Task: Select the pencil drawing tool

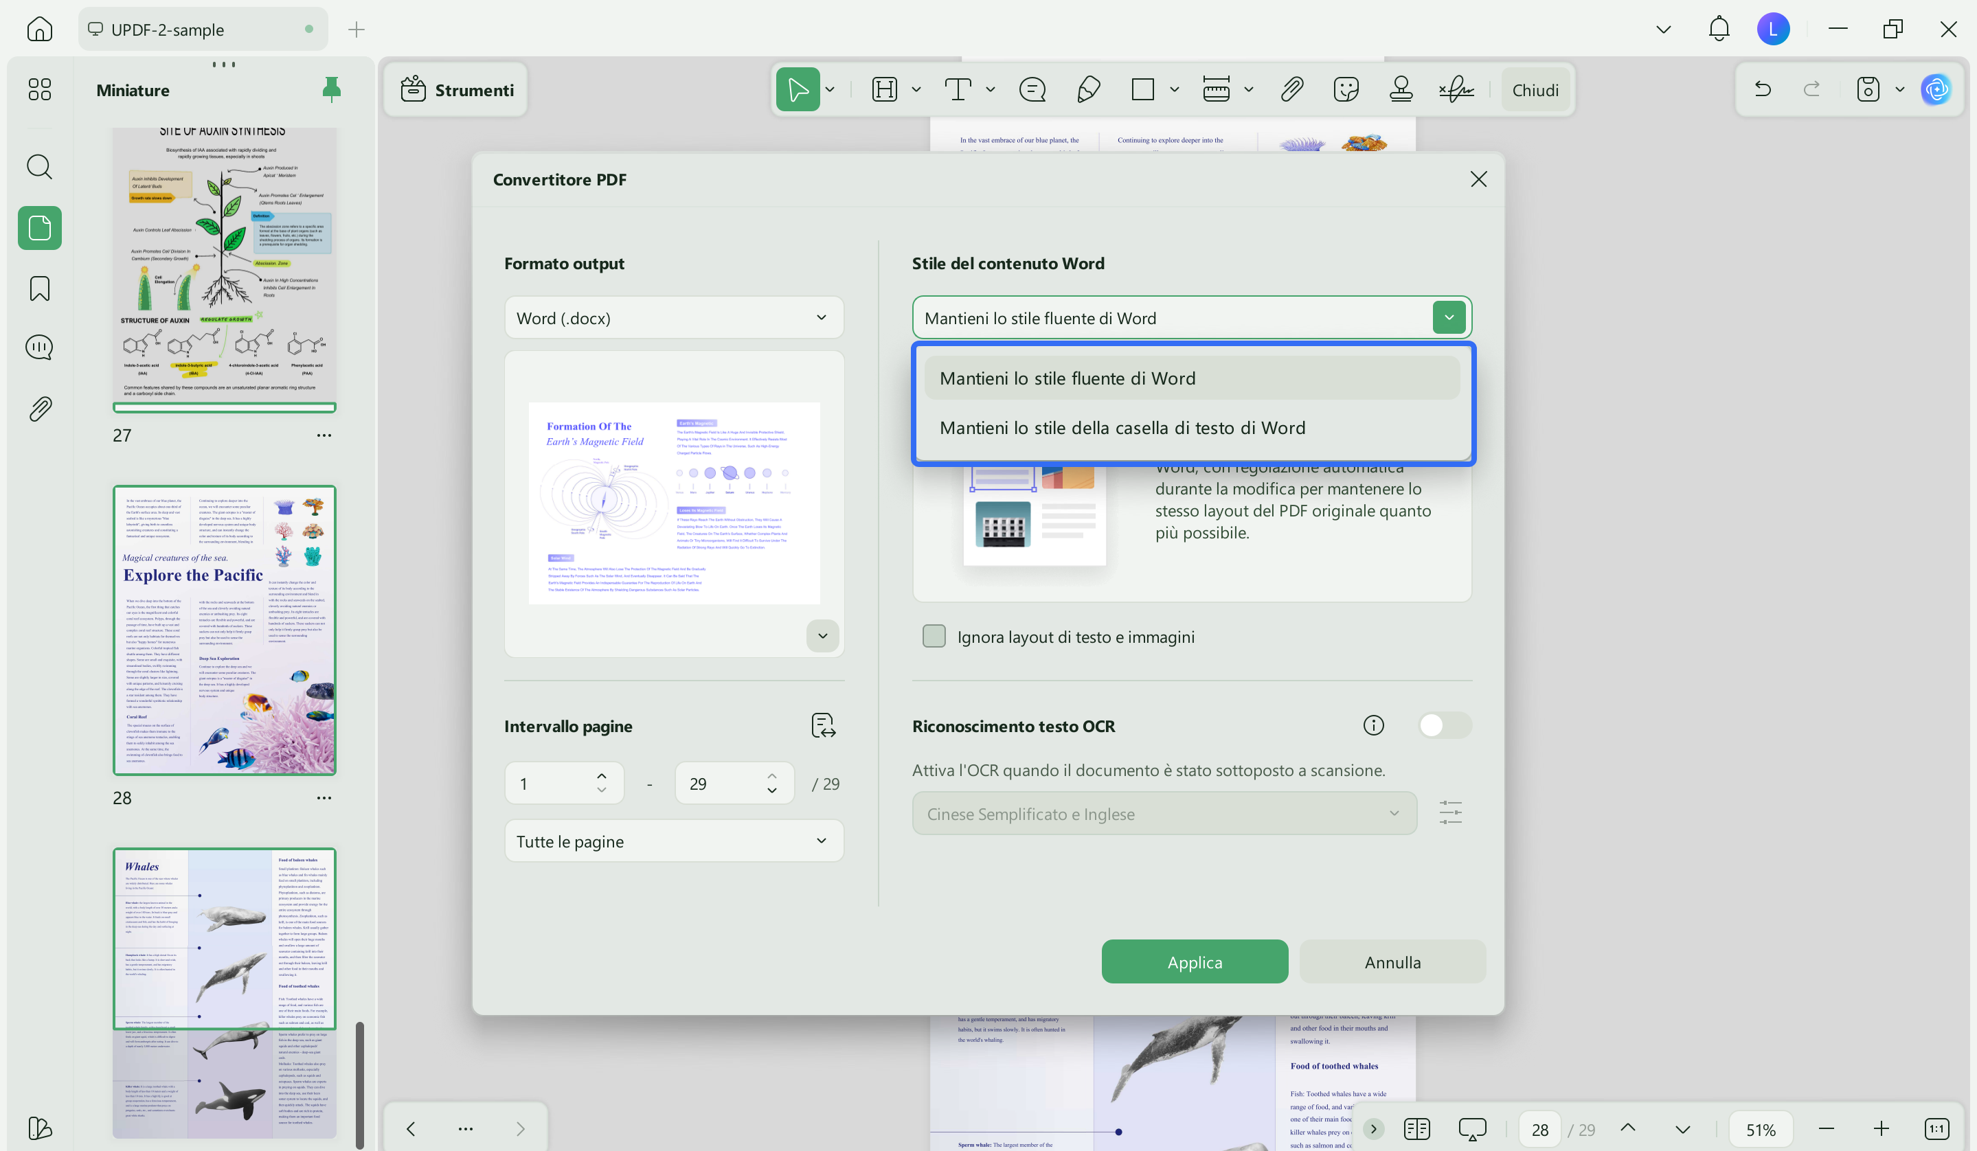Action: (x=1088, y=89)
